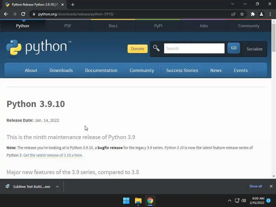
Task: Click the scrollbar up arrow
Action: pyautogui.click(x=274, y=21)
